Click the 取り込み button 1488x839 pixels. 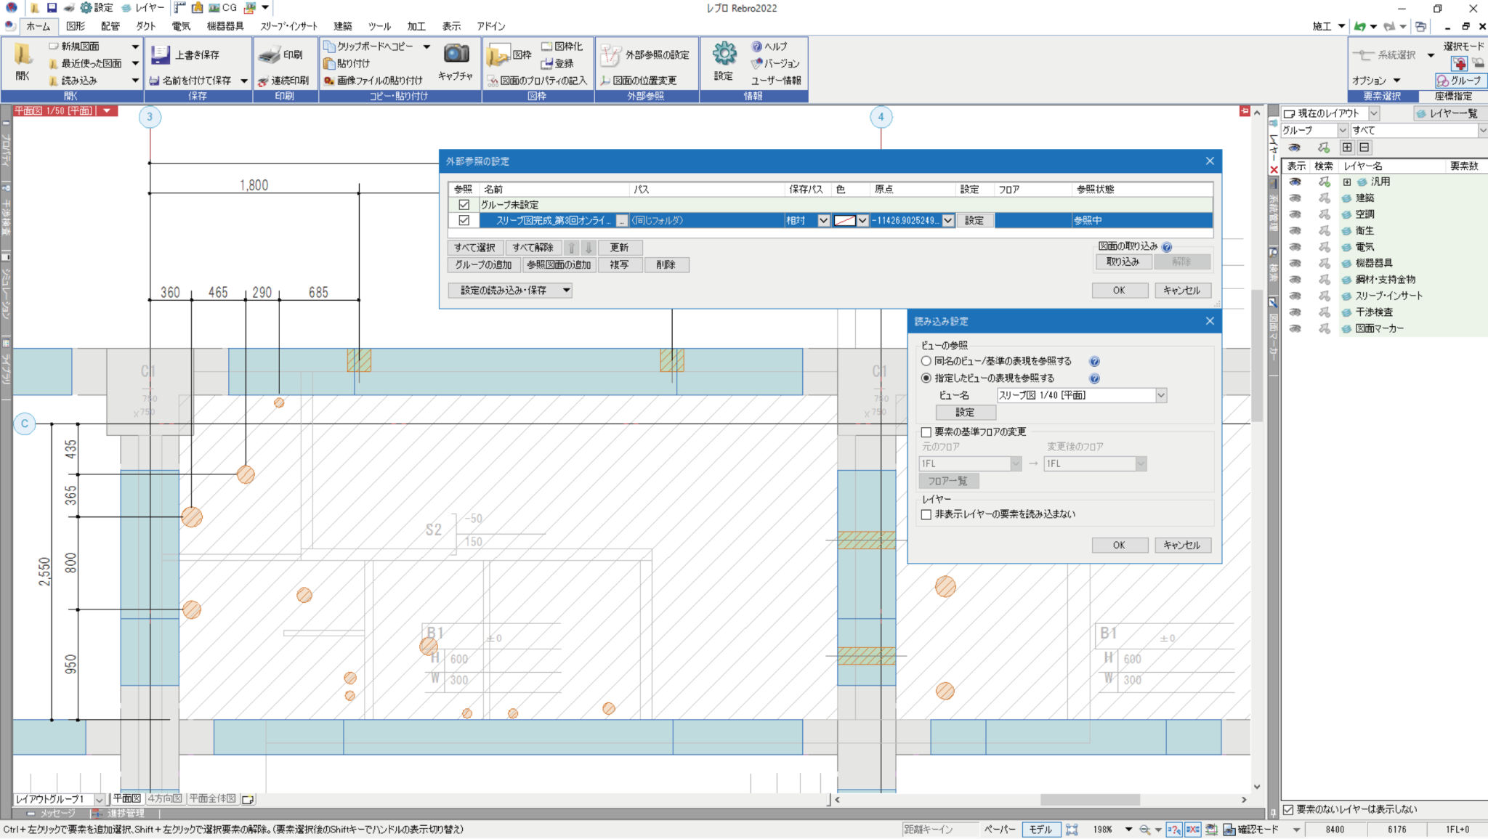pyautogui.click(x=1123, y=262)
